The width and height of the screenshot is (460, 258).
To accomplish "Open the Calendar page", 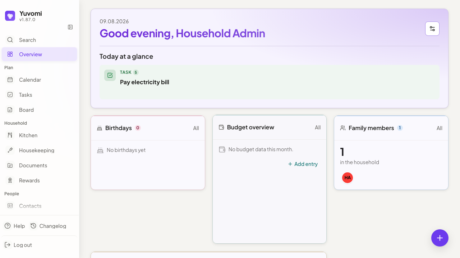I will (39, 80).
